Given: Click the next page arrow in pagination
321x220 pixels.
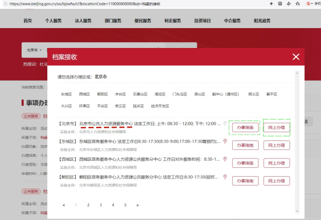Looking at the screenshot, I should pyautogui.click(x=138, y=205).
